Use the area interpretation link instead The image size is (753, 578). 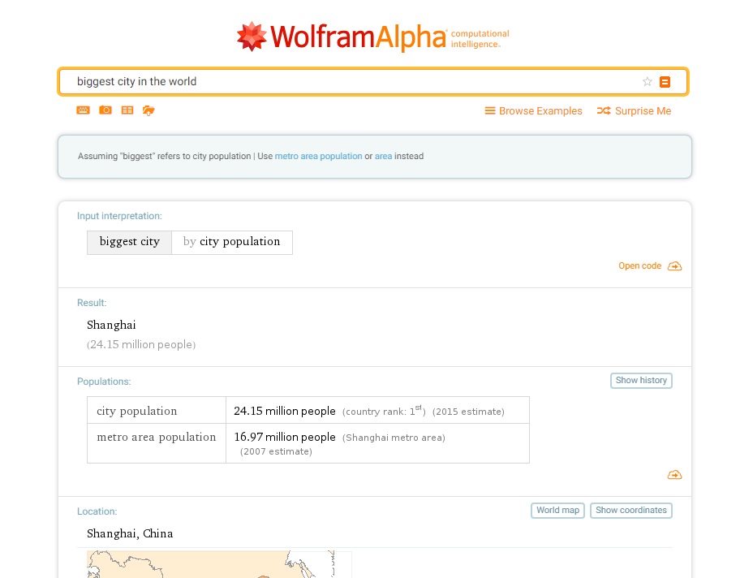(383, 156)
